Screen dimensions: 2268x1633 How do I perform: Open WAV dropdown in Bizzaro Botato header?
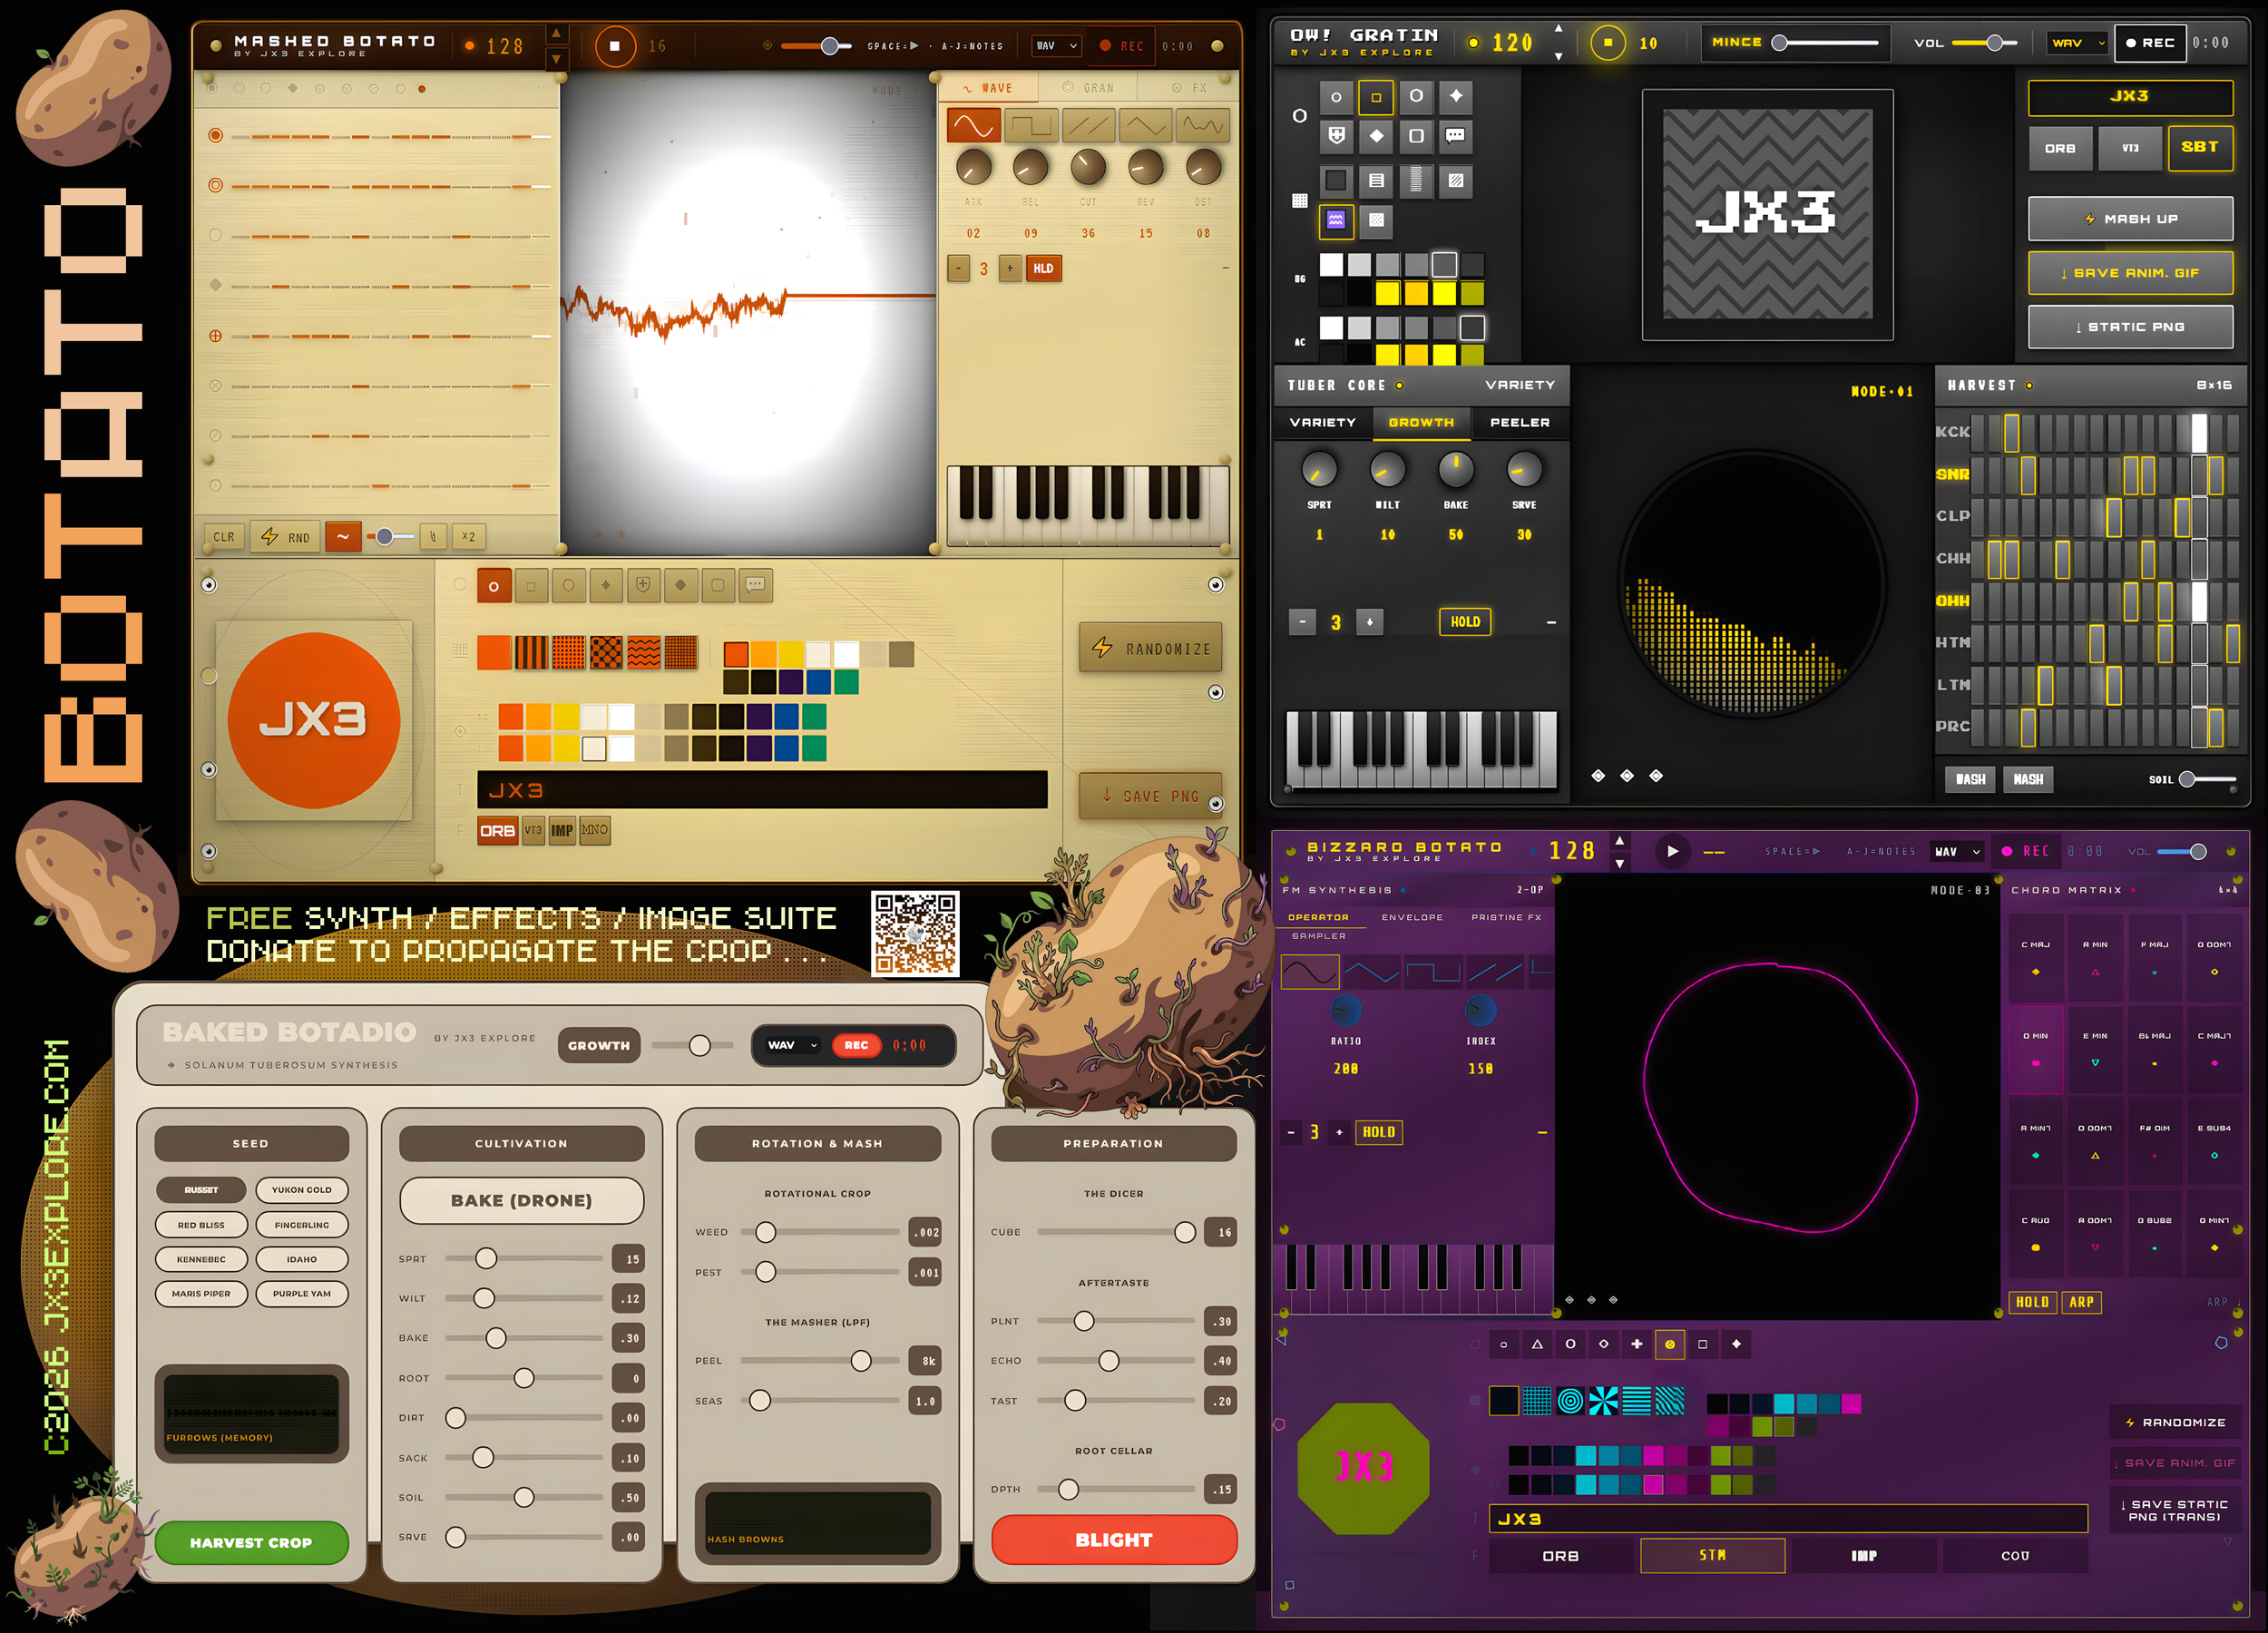click(x=1956, y=852)
